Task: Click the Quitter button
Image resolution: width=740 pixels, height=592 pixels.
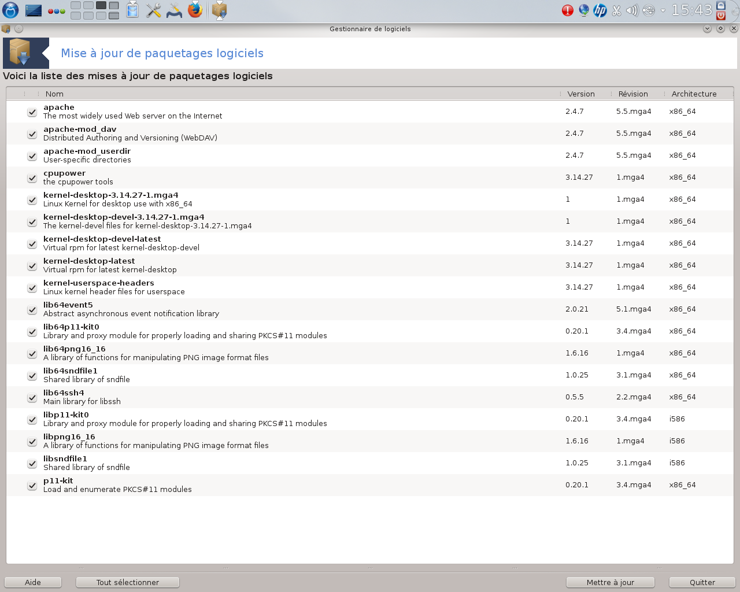Action: 702,582
